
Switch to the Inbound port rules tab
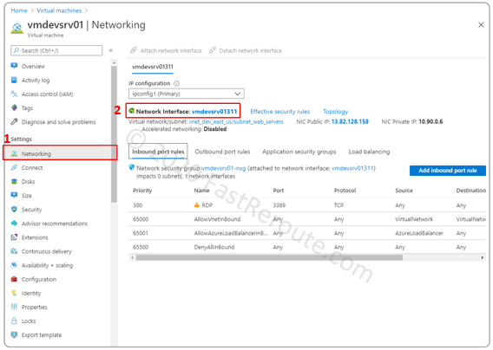(x=158, y=152)
